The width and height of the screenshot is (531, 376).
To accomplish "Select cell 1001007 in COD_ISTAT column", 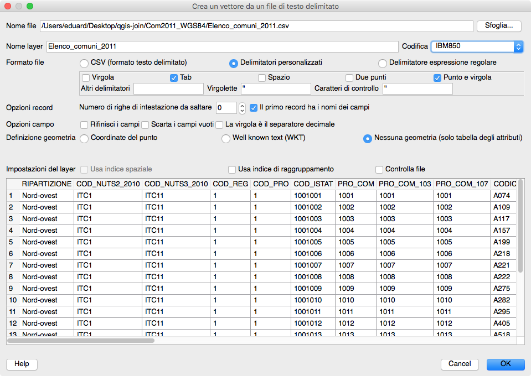I will click(313, 265).
